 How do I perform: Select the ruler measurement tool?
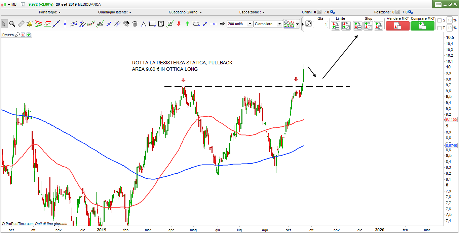21,24
